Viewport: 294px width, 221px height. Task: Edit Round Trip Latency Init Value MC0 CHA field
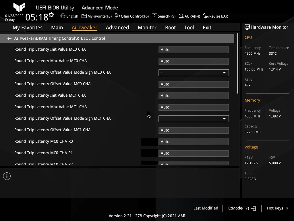[194, 49]
